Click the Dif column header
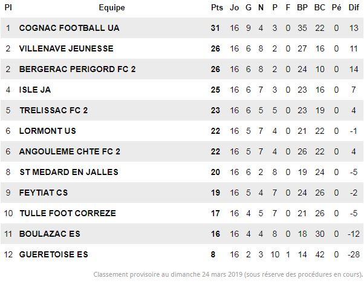Screen dimensions: 364x284 [354, 7]
